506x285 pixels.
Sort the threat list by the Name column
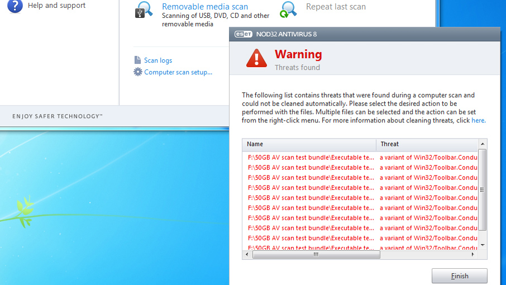(x=309, y=144)
